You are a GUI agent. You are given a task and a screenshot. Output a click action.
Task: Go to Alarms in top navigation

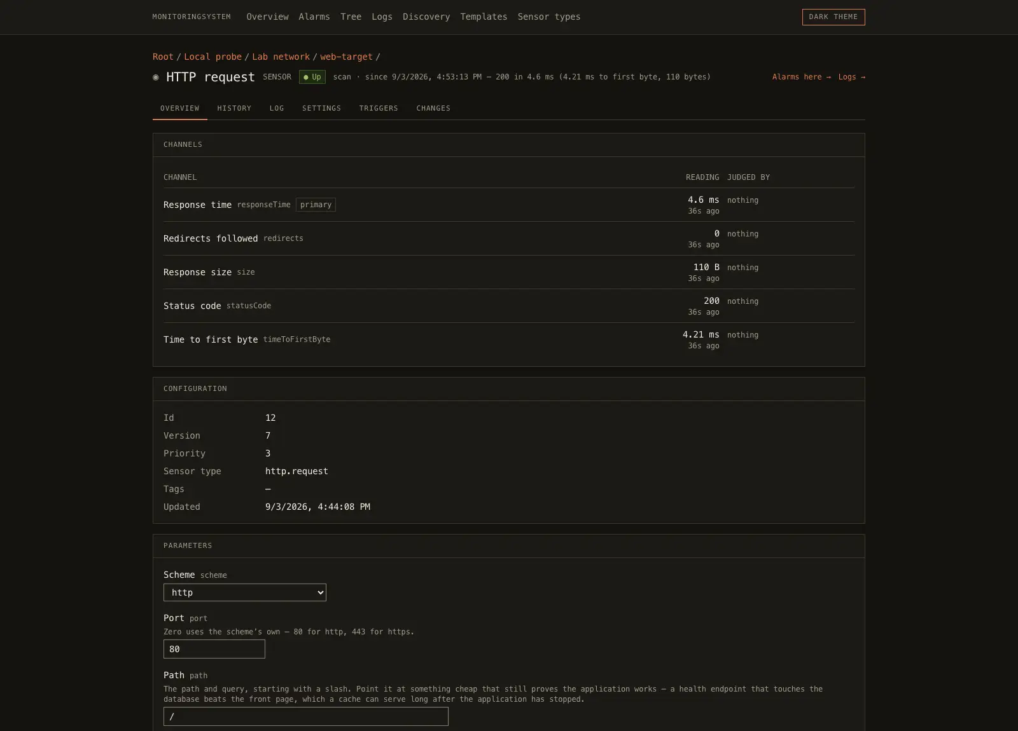pos(314,17)
